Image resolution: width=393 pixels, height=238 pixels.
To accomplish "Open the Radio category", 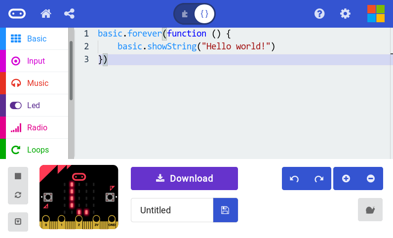I will [x=37, y=127].
